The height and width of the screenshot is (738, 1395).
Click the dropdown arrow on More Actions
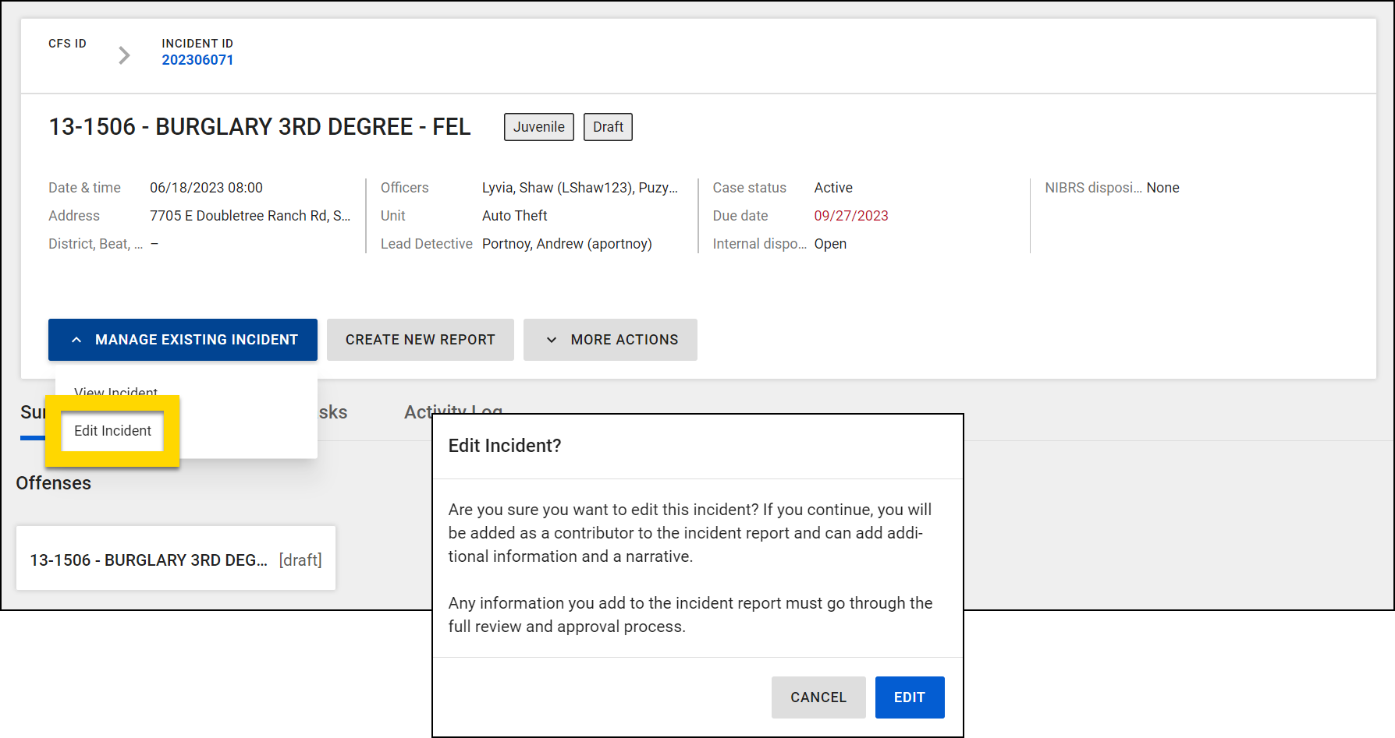coord(552,339)
